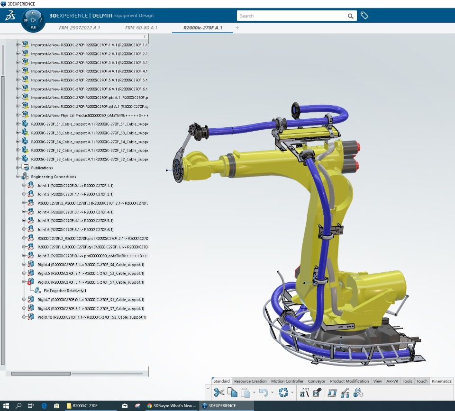Click the Fix Together Relatively.1 constraint icon
455x411 pixels.
tap(37, 290)
